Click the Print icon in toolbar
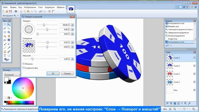199x112 pixels. pyautogui.click(x=16, y=12)
